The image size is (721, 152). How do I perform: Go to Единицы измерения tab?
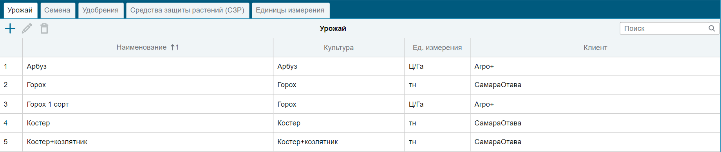[x=290, y=10]
